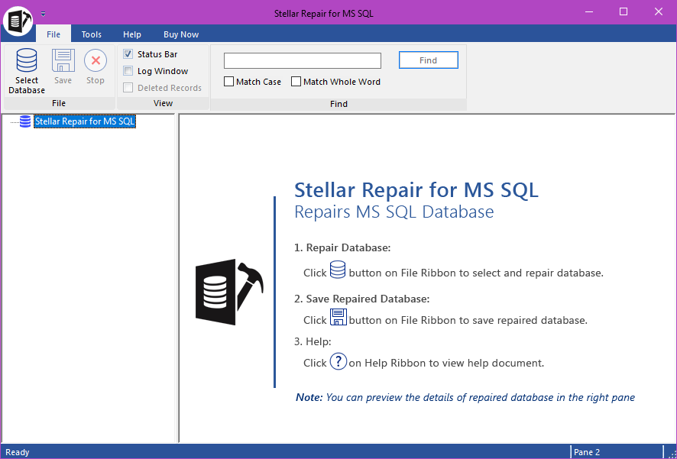Select the Select Database tool
The width and height of the screenshot is (677, 459).
26,69
